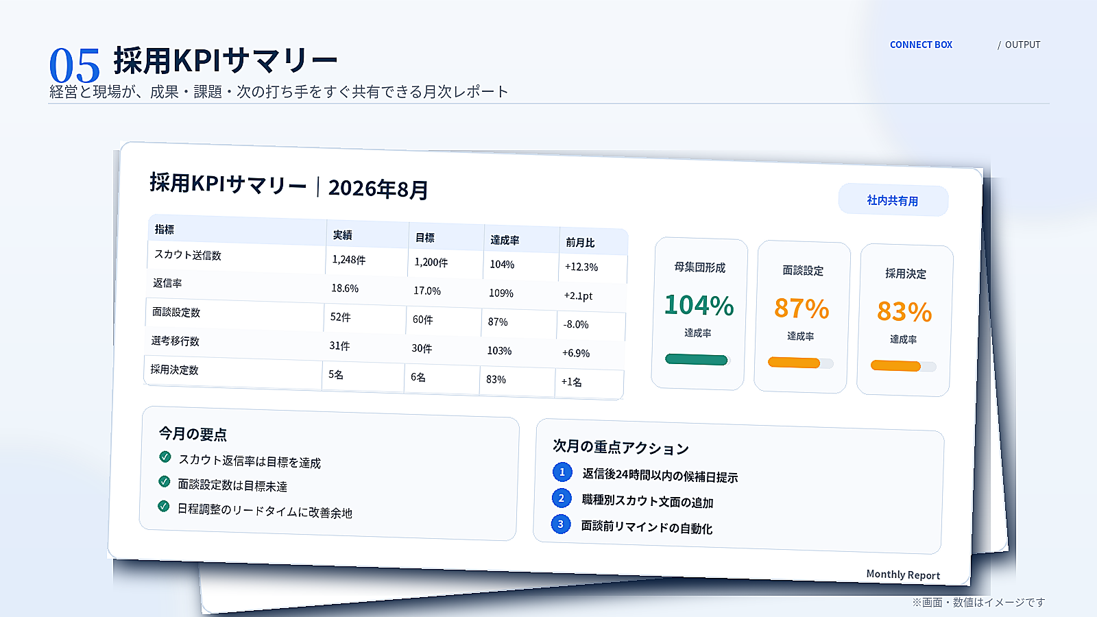Screen dimensions: 1097x617
Task: Click the 返信率 row label
Action: (x=167, y=283)
